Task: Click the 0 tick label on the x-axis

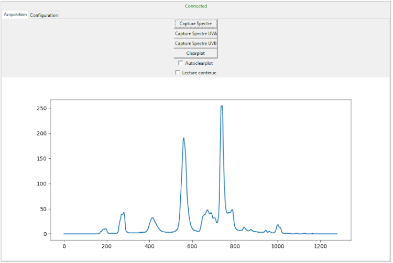Action: coord(64,245)
